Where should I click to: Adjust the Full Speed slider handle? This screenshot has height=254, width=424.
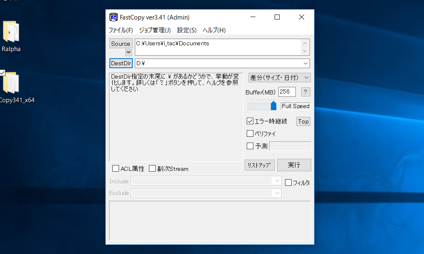(x=274, y=106)
